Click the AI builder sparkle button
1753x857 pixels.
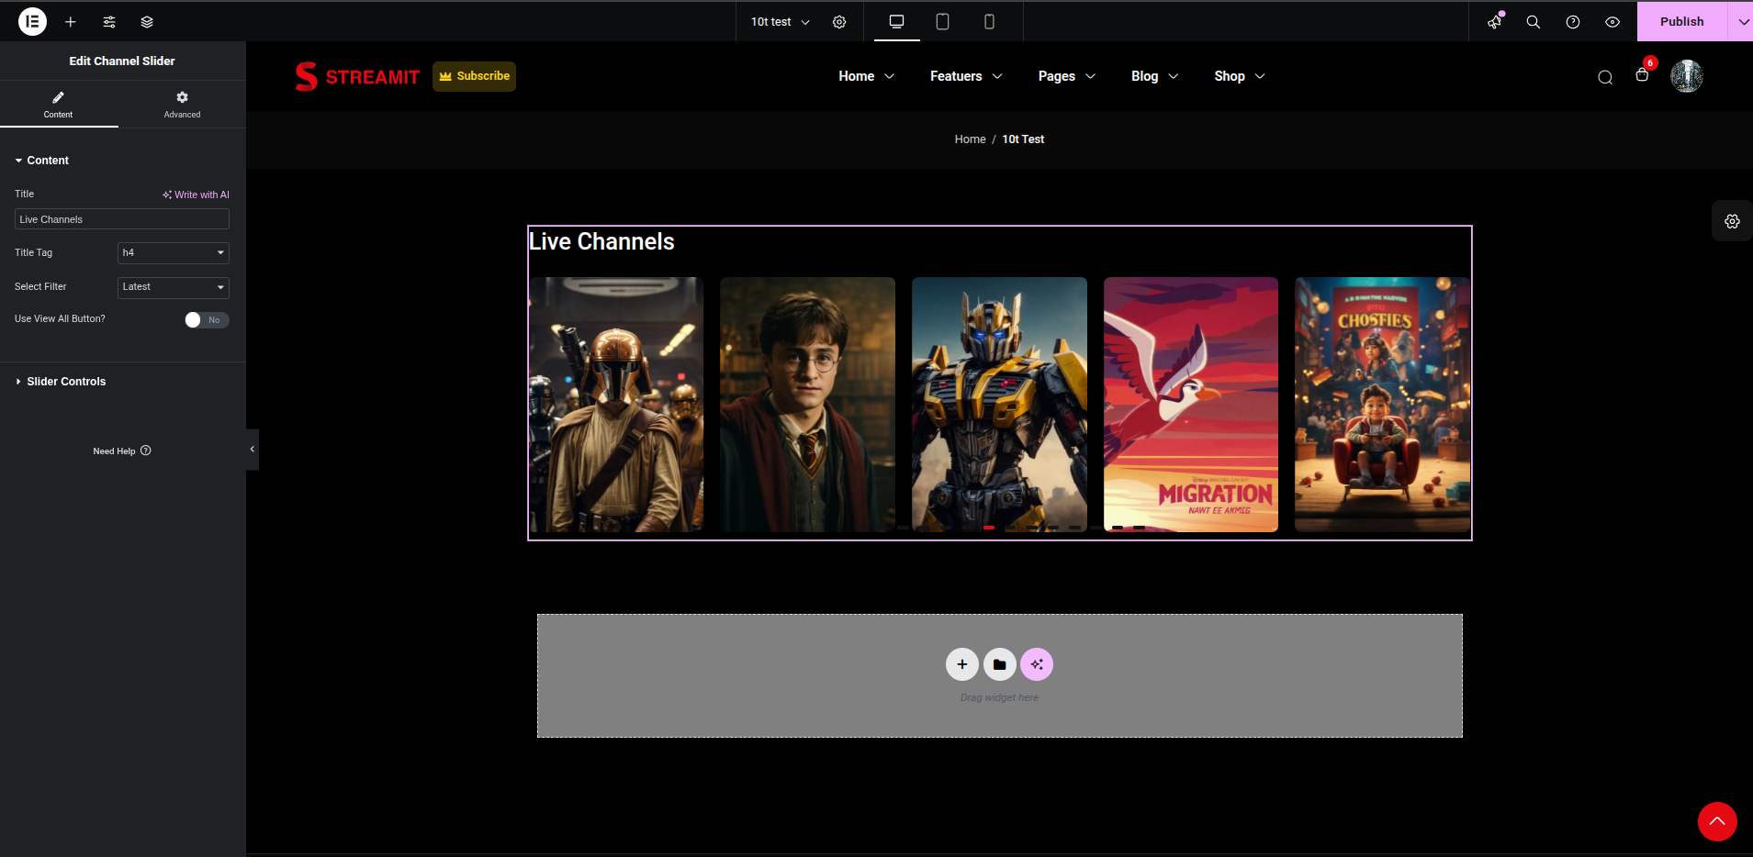(1037, 664)
